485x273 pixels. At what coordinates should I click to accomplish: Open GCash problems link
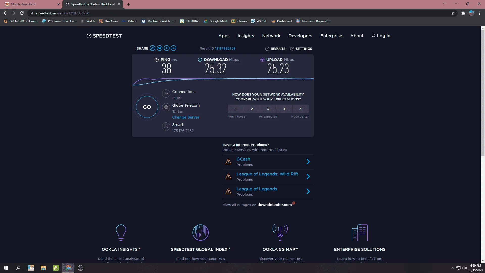(243, 159)
